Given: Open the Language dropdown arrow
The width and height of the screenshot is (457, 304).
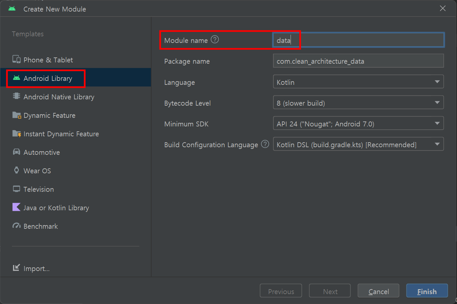Looking at the screenshot, I should pyautogui.click(x=437, y=82).
